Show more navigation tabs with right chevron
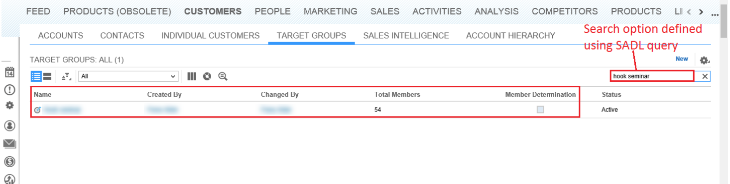The height and width of the screenshot is (184, 730). click(x=701, y=11)
